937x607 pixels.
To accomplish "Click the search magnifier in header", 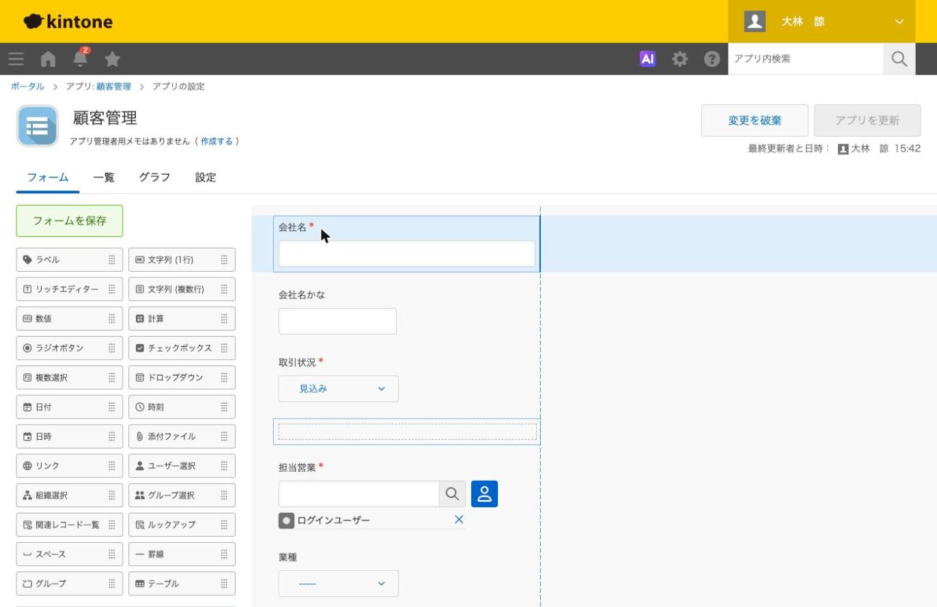I will click(x=899, y=59).
